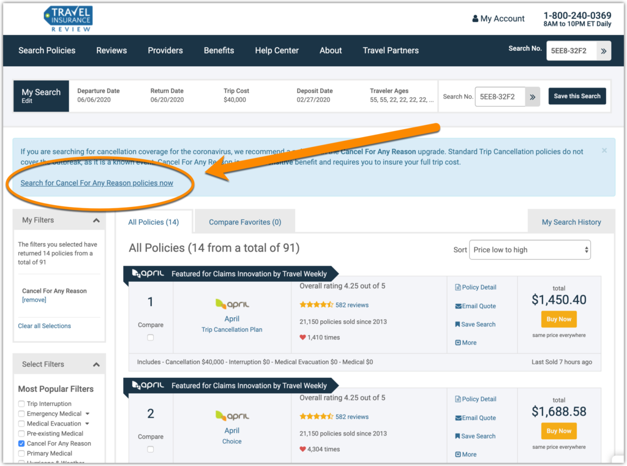Switch to the Compare Favorites (0) tab

pos(245,222)
